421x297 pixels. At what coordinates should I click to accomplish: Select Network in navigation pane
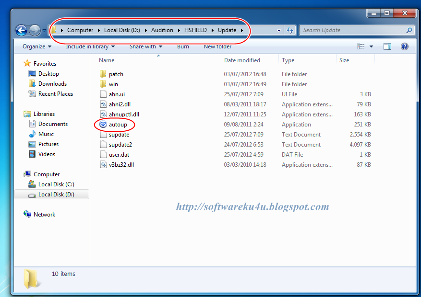[44, 215]
